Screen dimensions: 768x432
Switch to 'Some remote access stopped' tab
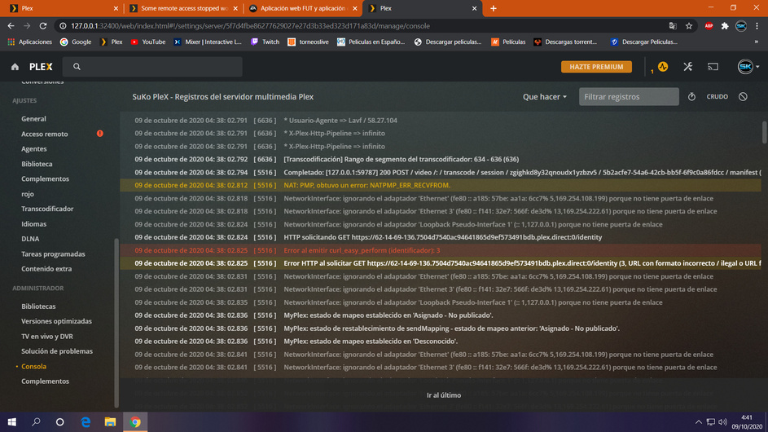tap(182, 8)
